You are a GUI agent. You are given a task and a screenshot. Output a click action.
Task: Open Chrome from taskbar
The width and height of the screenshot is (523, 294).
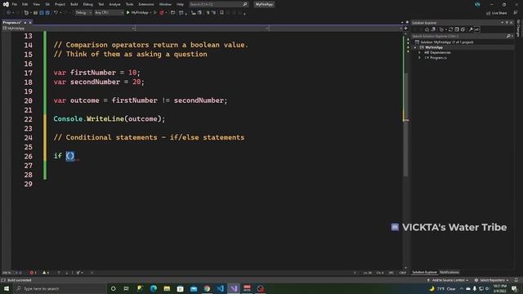207,288
